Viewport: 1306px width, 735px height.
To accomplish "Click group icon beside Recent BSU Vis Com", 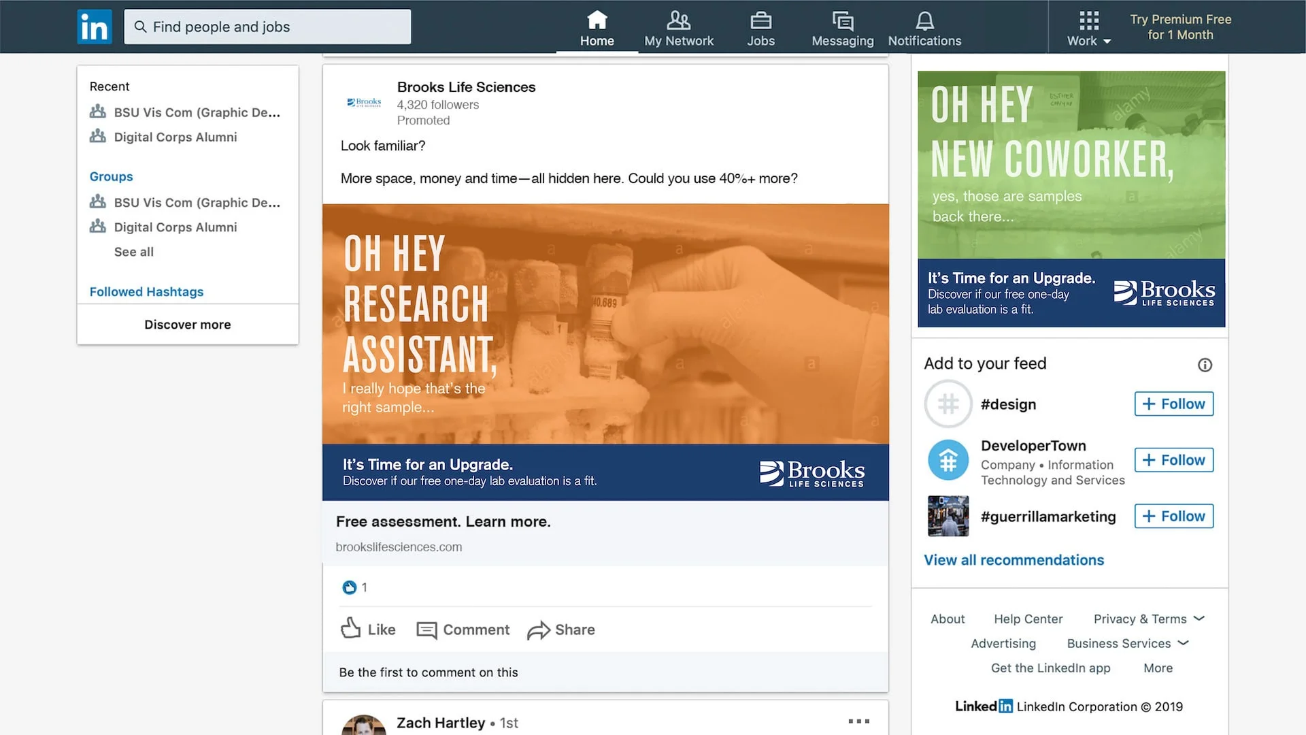I will (x=98, y=111).
